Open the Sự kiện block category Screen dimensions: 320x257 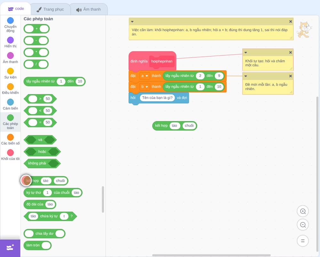(10, 73)
